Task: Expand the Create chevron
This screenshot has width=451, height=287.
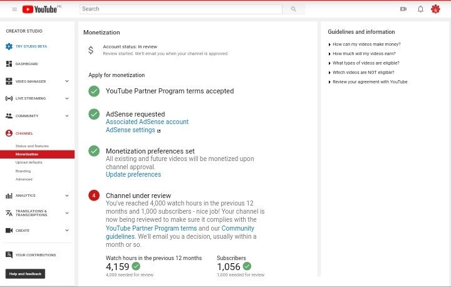Action: [67, 231]
